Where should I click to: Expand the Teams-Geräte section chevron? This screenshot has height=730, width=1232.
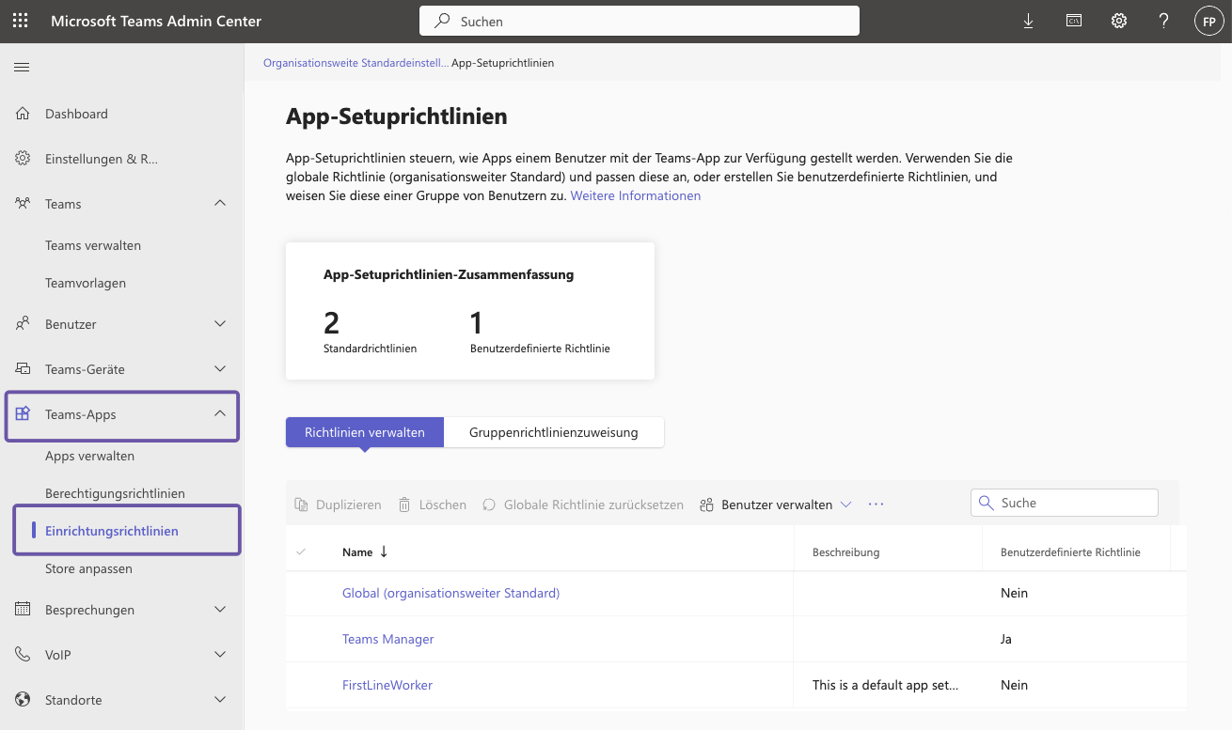point(220,369)
